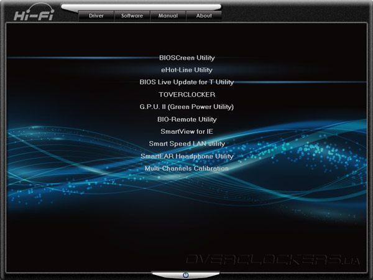Image resolution: width=373 pixels, height=280 pixels.
Task: Open BIO-Remote Utility
Action: [x=187, y=119]
